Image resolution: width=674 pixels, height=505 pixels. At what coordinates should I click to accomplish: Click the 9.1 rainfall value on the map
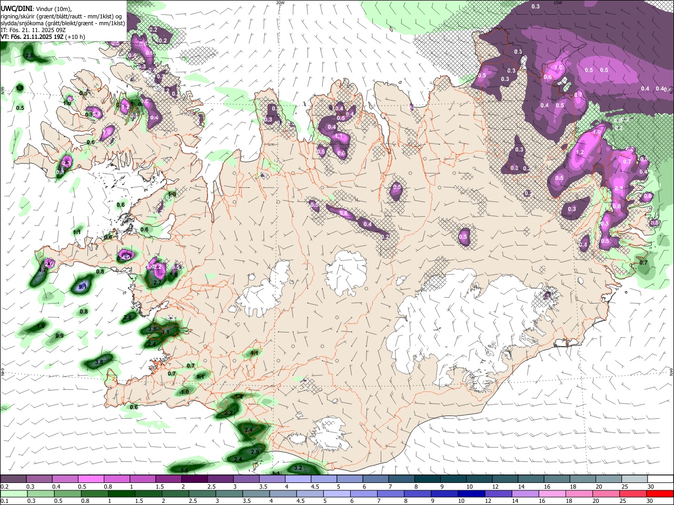83,287
